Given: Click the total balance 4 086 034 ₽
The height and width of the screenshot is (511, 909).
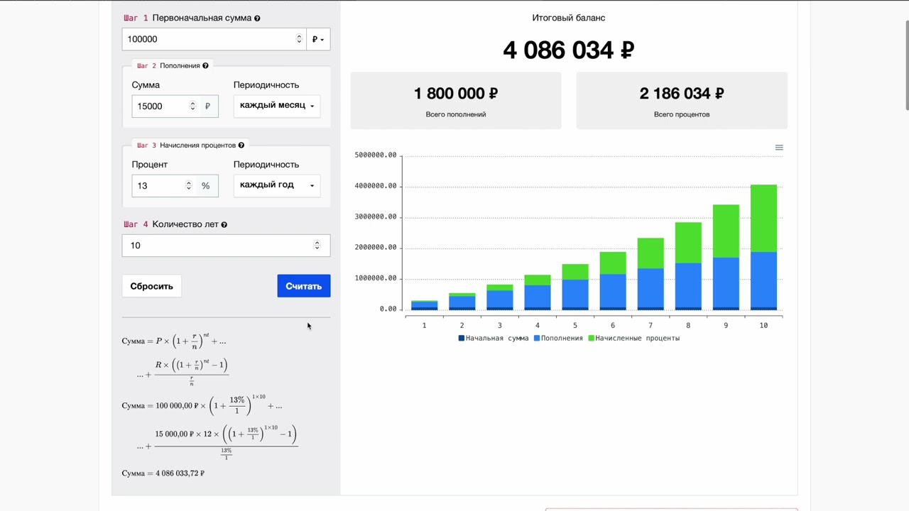Looking at the screenshot, I should pos(568,50).
